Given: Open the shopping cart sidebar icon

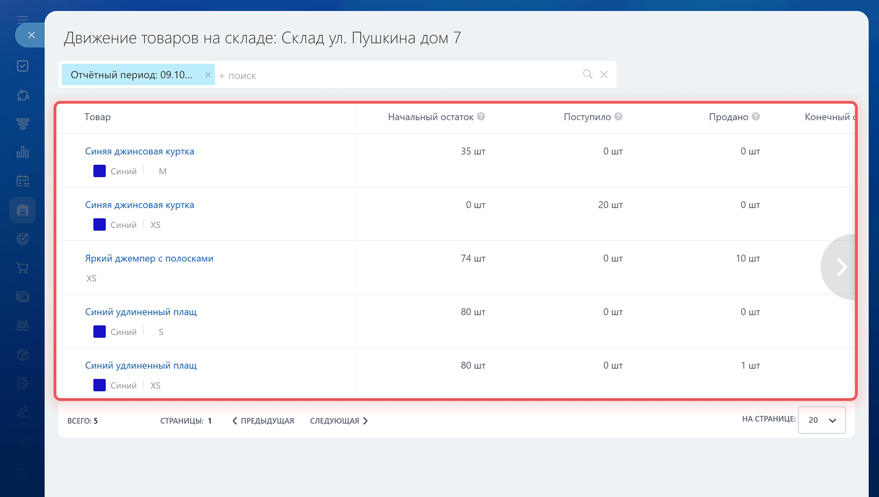Looking at the screenshot, I should point(22,268).
